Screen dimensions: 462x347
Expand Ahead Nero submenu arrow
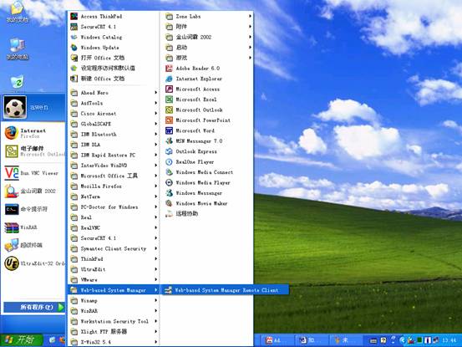pyautogui.click(x=155, y=93)
